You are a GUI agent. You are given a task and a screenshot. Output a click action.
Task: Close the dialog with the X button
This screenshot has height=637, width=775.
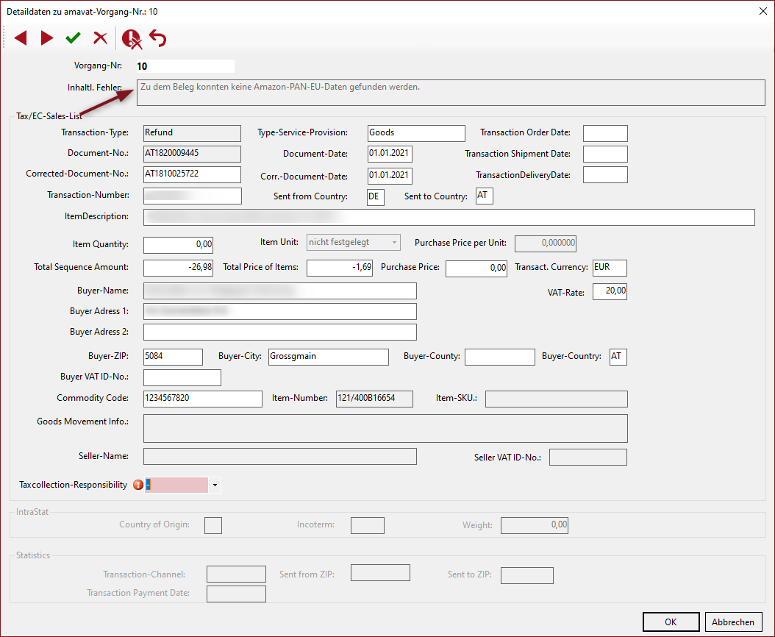(x=762, y=11)
